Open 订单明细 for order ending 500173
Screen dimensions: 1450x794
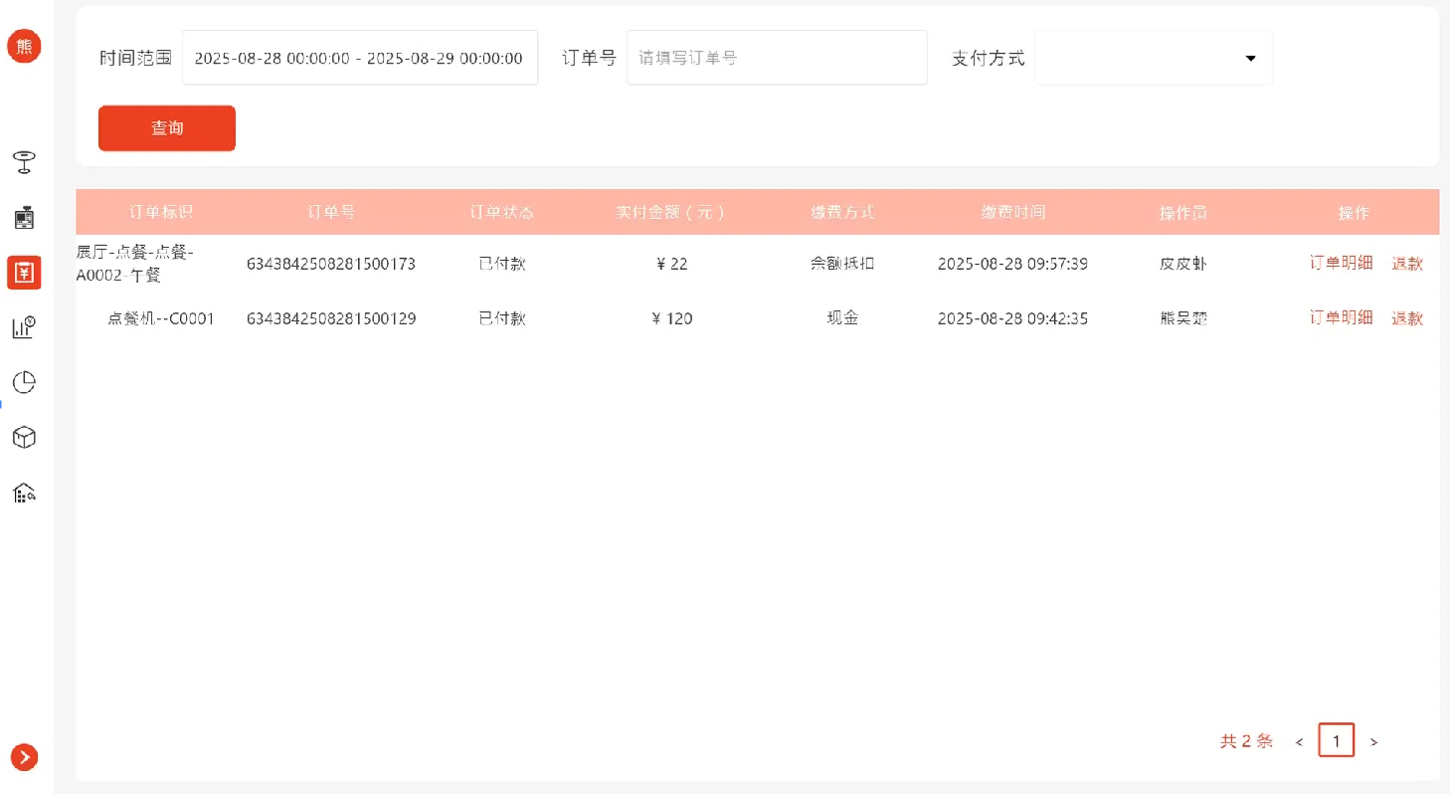click(x=1341, y=263)
